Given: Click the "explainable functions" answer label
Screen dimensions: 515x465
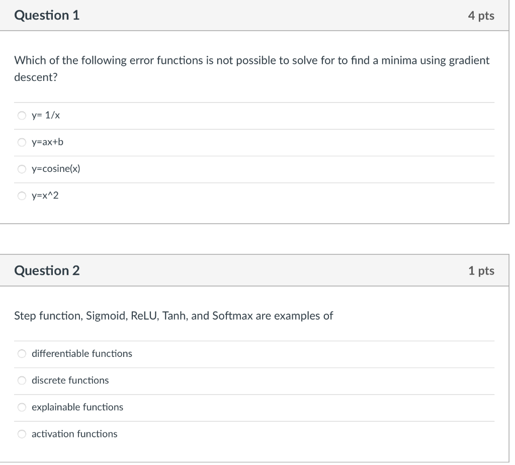Looking at the screenshot, I should click(77, 407).
